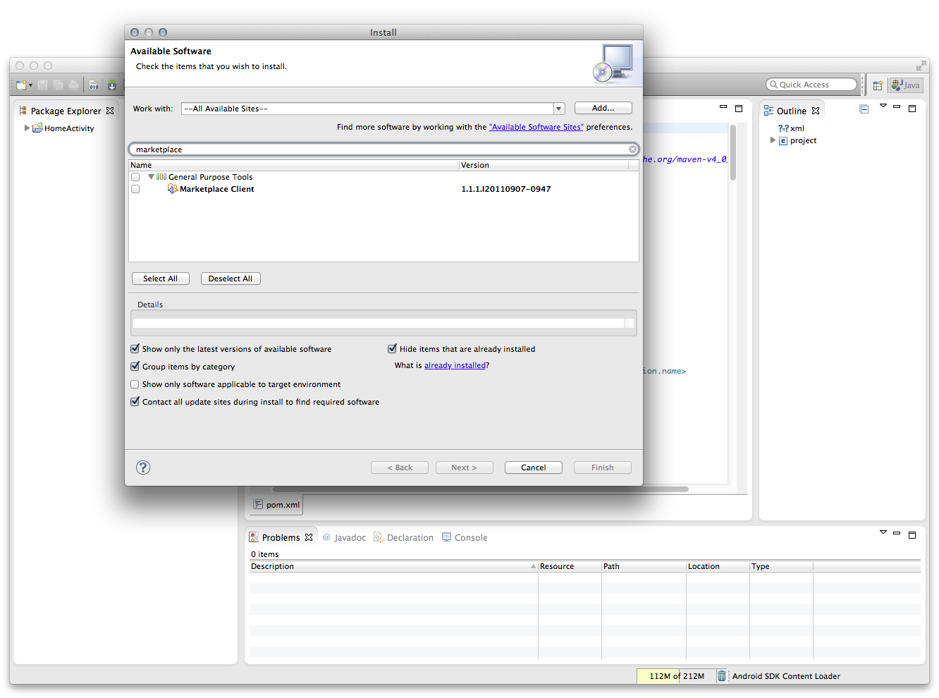This screenshot has height=698, width=939.
Task: Collapse the General Purpose Tools category
Action: tap(151, 177)
